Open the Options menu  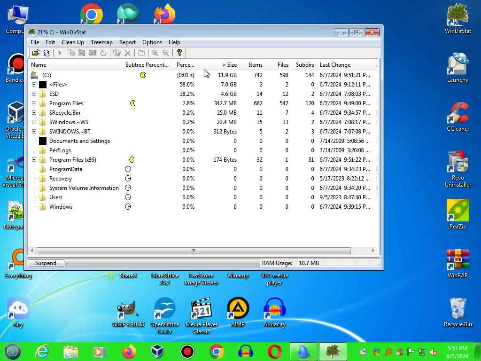(x=152, y=42)
